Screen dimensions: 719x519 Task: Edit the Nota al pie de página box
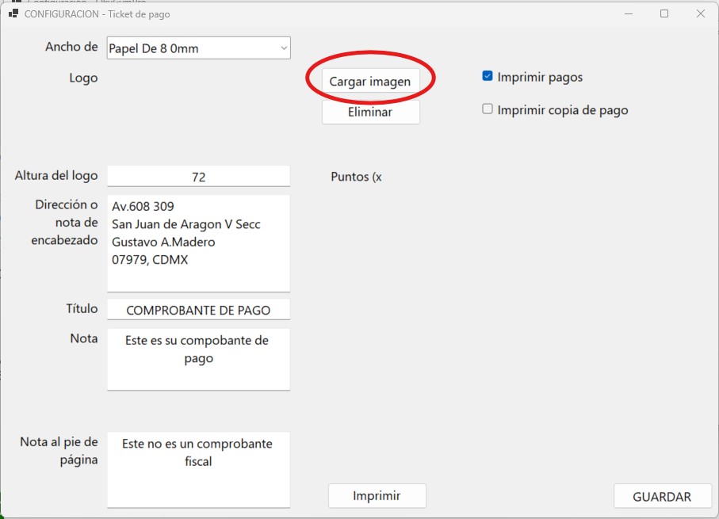[198, 468]
